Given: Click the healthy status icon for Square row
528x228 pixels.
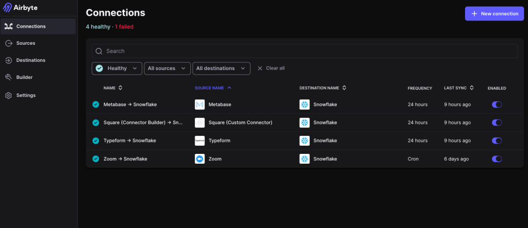Looking at the screenshot, I should [x=95, y=122].
